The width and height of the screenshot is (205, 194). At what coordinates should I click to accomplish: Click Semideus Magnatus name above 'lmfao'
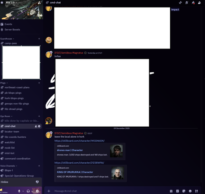tap(69, 53)
